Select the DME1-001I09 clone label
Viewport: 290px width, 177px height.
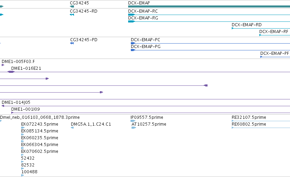(x=26, y=109)
